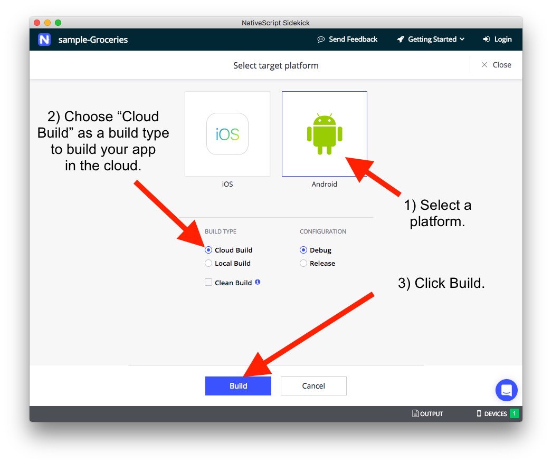Click the Login icon button
The image size is (552, 464).
tap(486, 40)
